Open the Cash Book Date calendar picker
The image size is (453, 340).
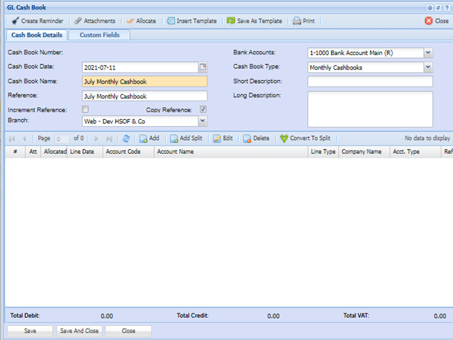[x=203, y=68]
